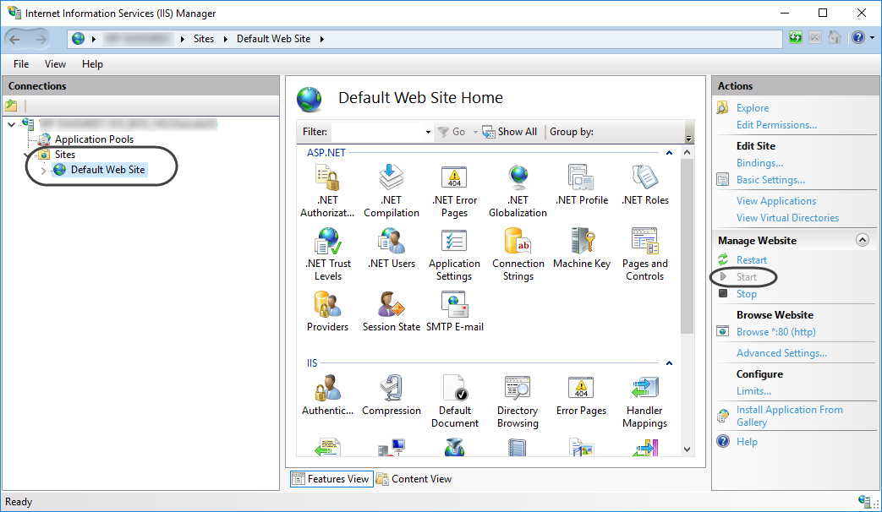Open the breadcrumb arrow after Sites
882x512 pixels.
226,39
